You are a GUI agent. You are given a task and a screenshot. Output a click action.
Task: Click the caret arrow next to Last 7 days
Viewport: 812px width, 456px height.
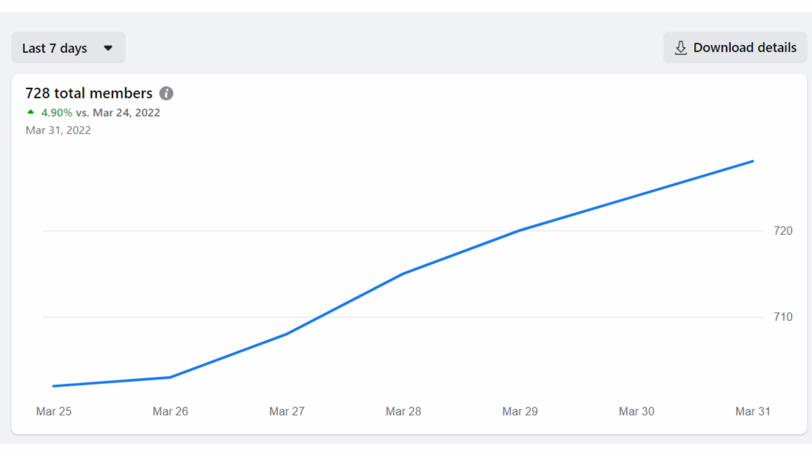[x=108, y=48]
